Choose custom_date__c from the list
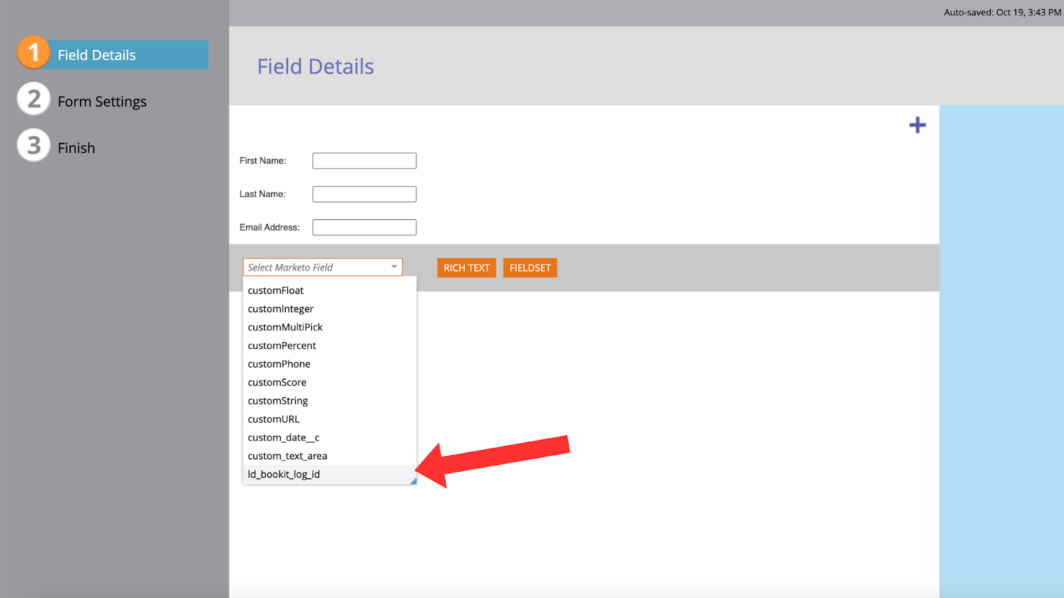 point(284,438)
